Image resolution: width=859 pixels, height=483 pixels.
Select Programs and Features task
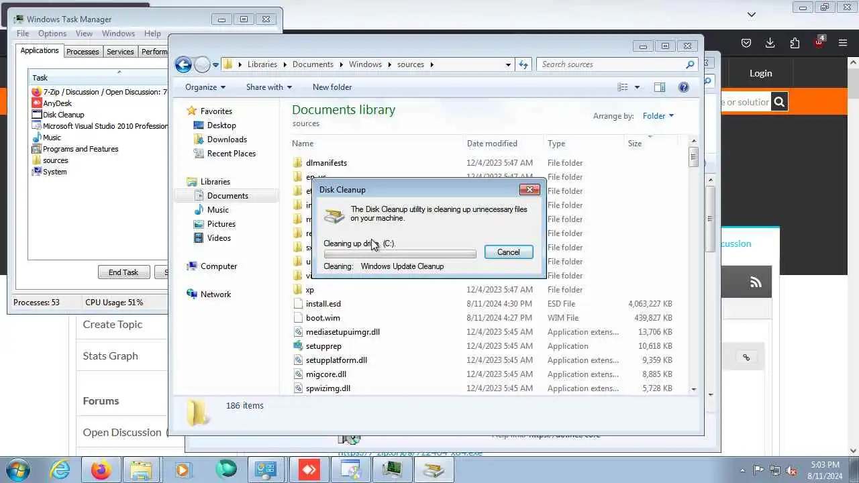[x=81, y=149]
